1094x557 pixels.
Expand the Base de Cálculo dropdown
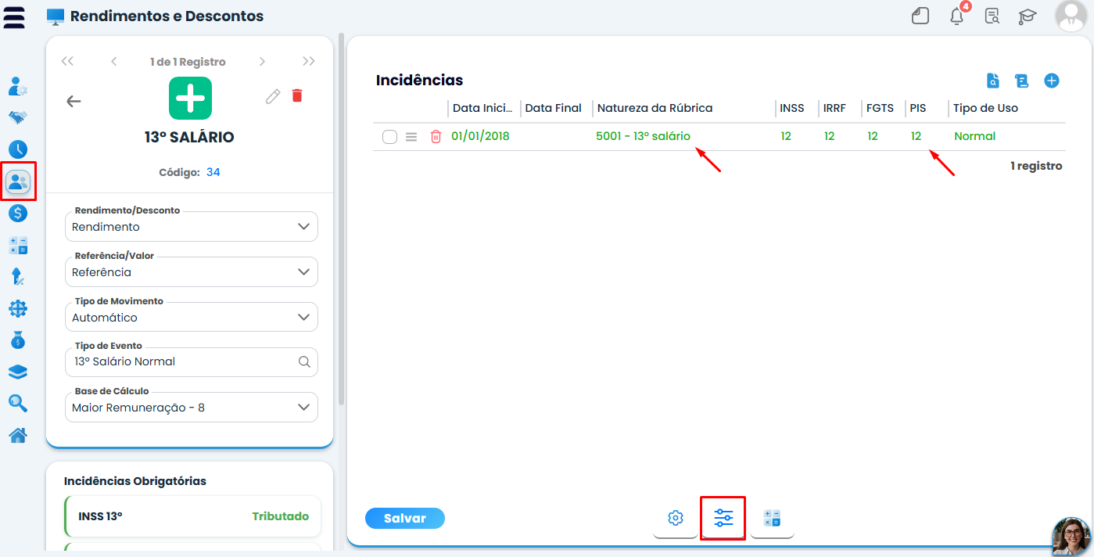[192, 408]
